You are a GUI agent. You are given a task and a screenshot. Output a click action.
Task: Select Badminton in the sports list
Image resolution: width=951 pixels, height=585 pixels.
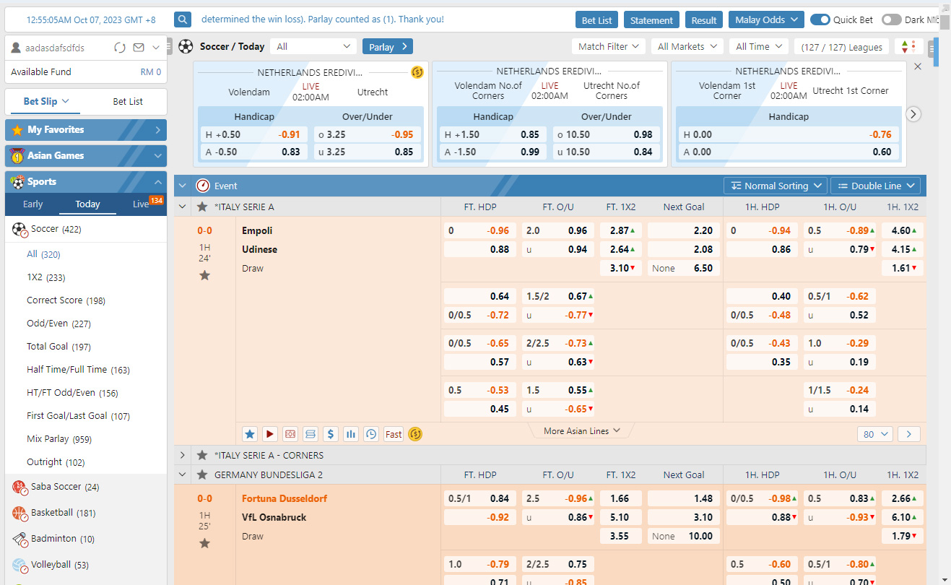tap(63, 539)
